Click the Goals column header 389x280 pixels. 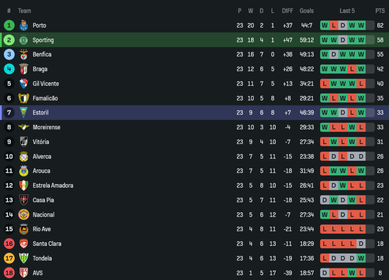point(307,11)
